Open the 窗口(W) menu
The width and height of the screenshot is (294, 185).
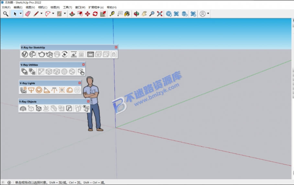point(80,7)
